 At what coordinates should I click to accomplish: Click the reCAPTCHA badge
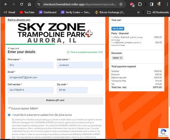coord(163,132)
